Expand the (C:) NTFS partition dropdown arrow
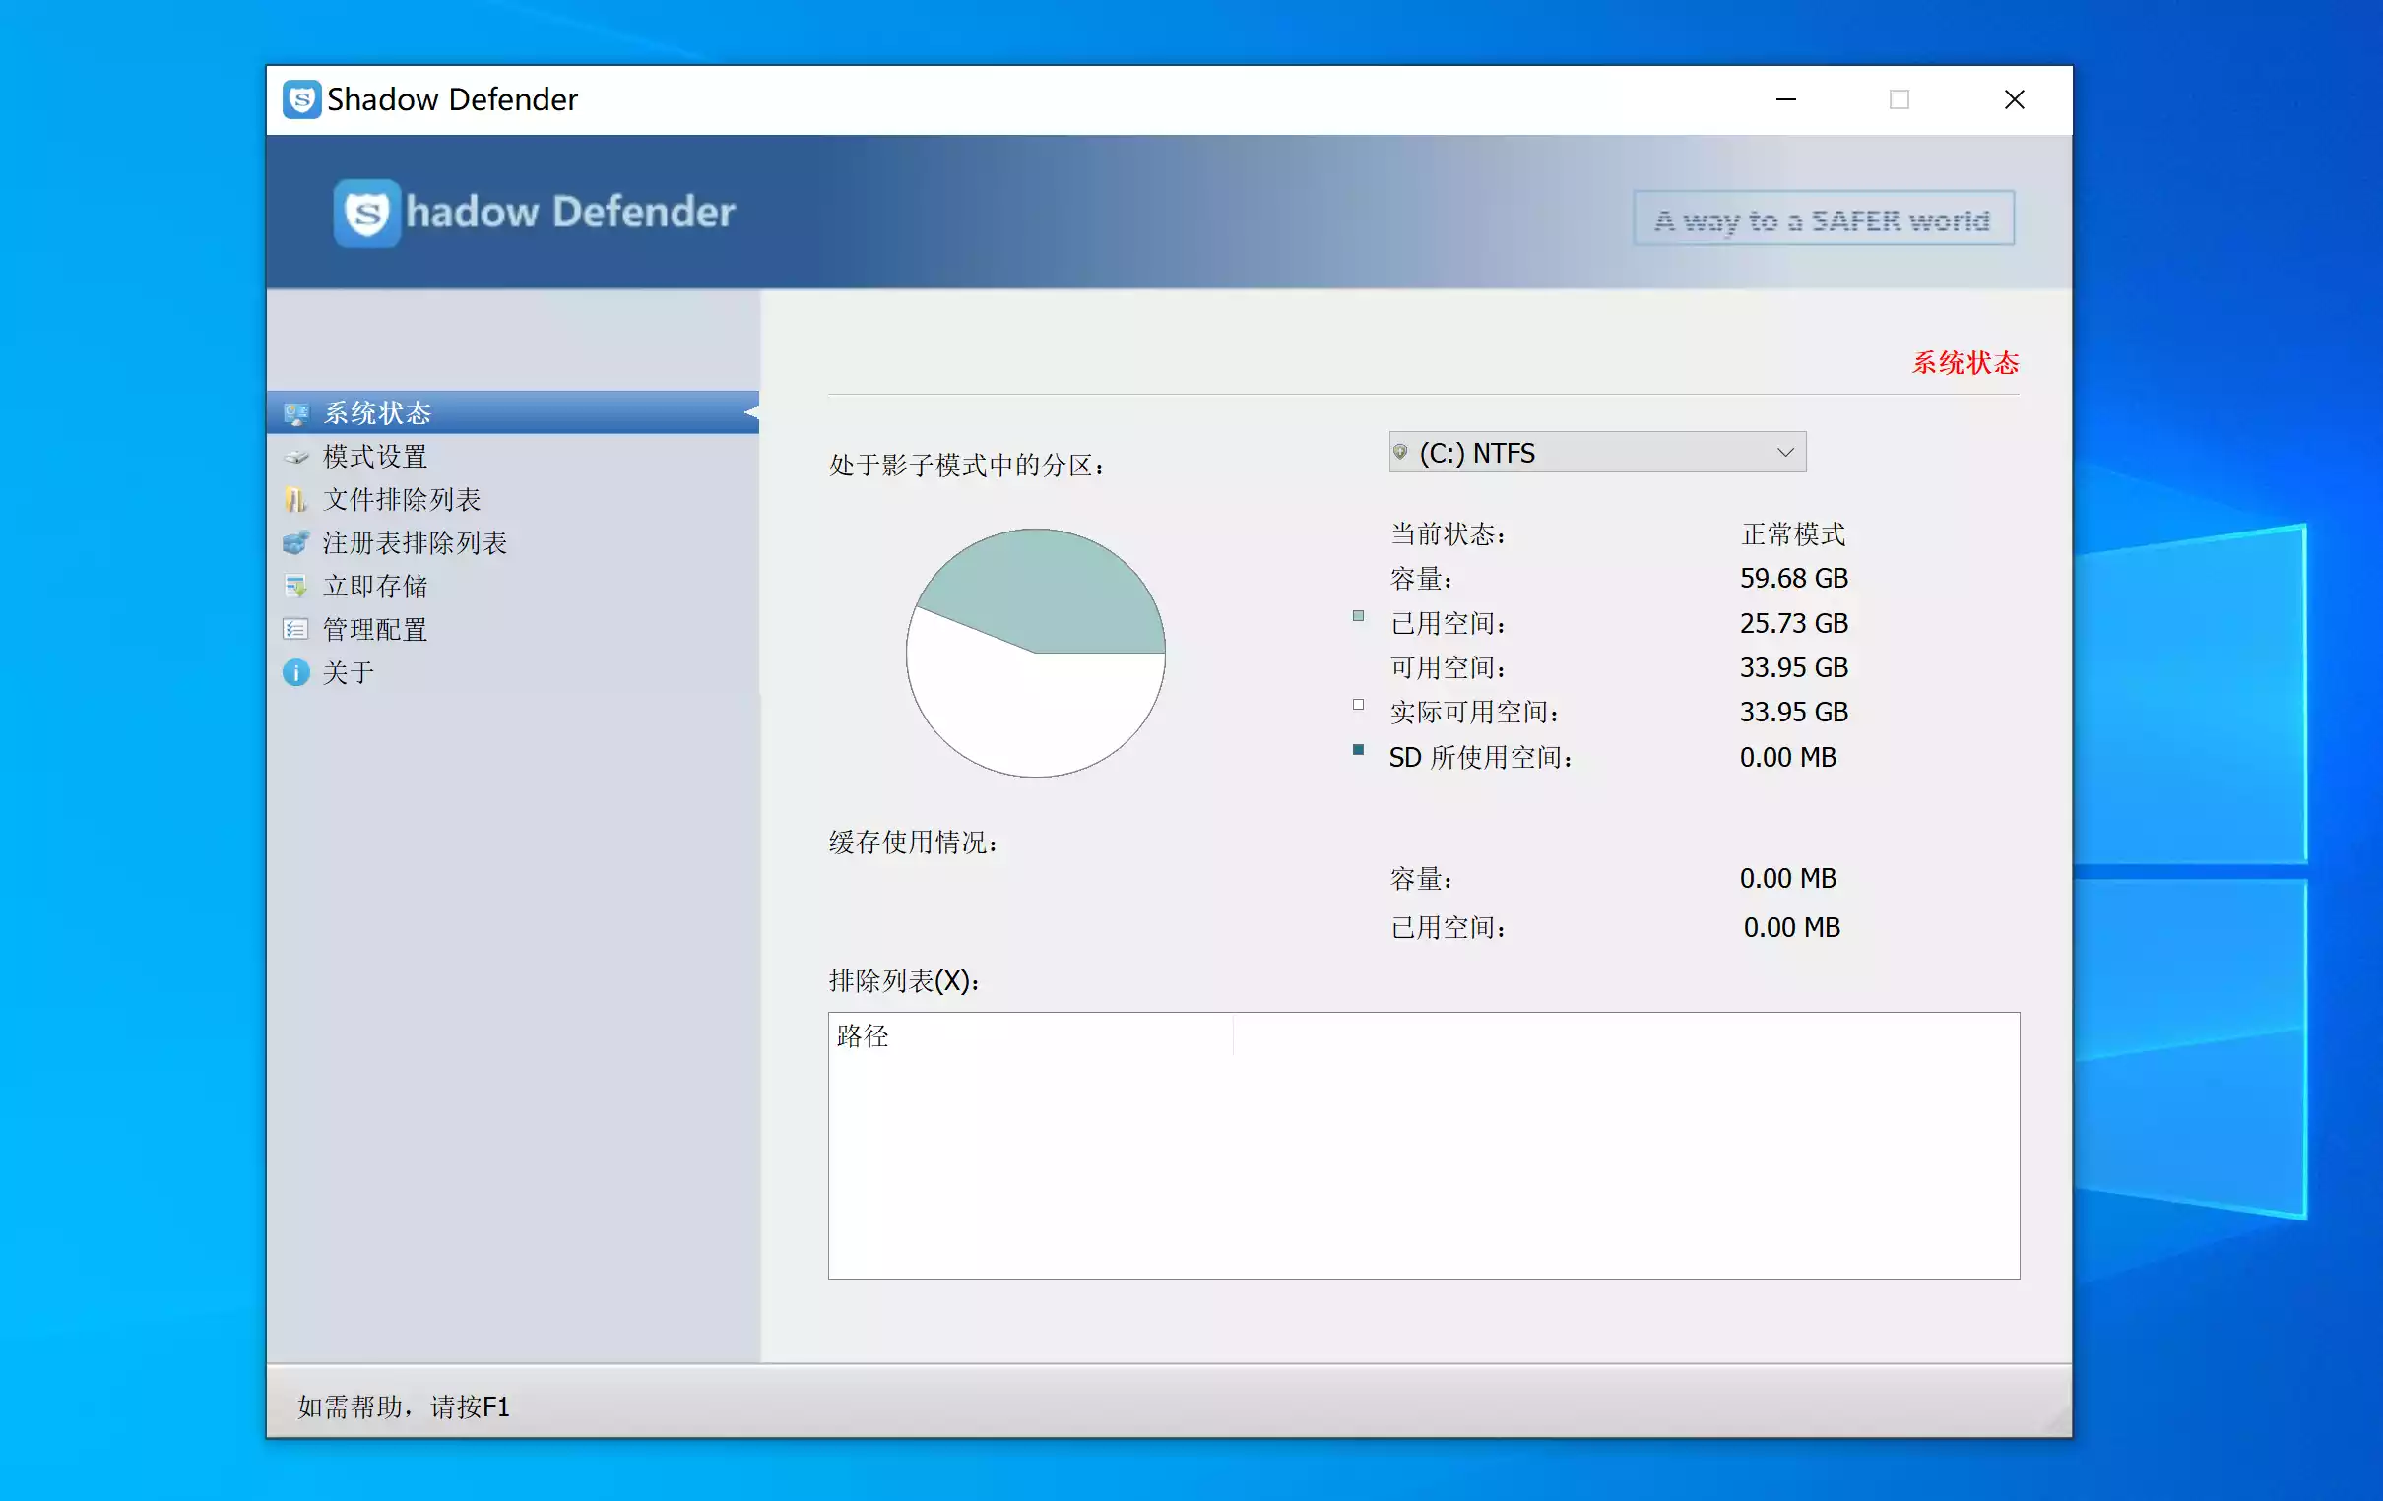Image resolution: width=2383 pixels, height=1501 pixels. point(1784,452)
